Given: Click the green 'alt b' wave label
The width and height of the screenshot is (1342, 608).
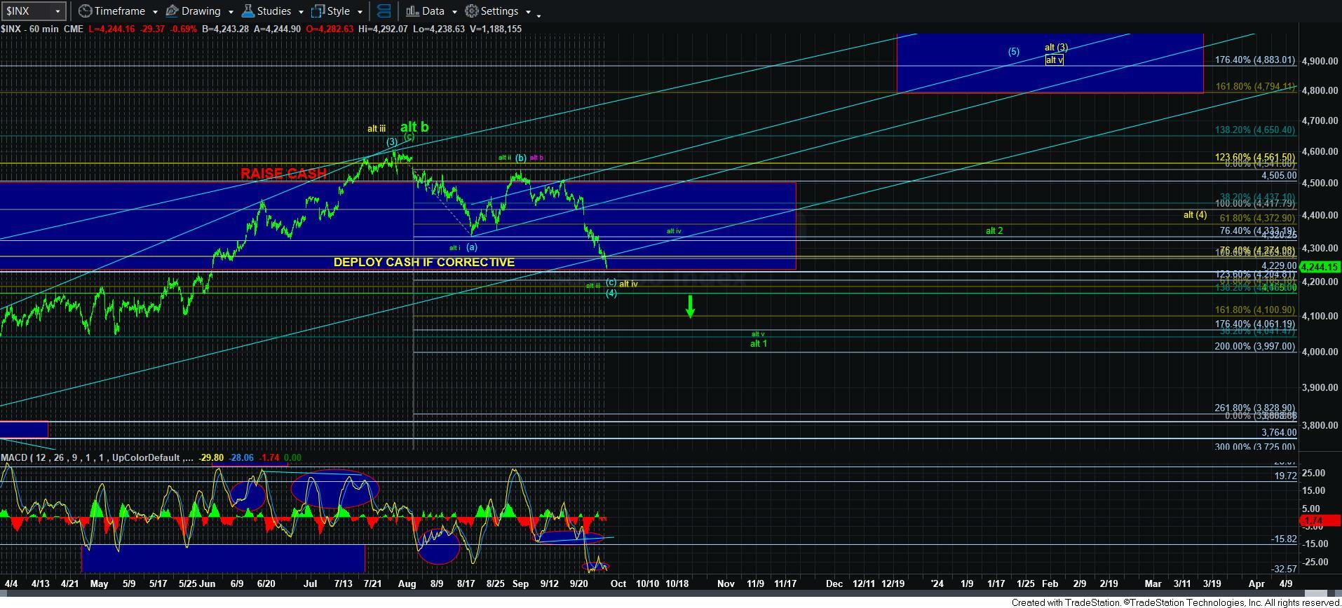Looking at the screenshot, I should (414, 127).
